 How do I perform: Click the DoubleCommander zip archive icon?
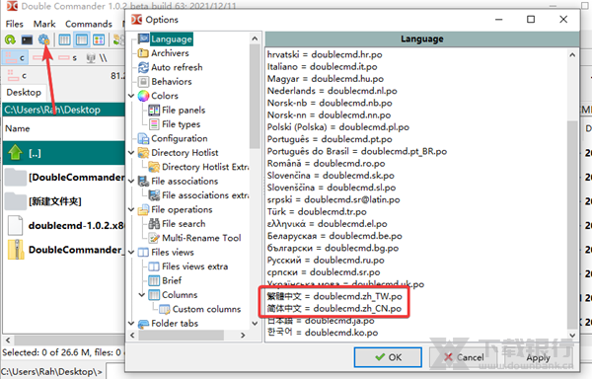click(x=16, y=250)
